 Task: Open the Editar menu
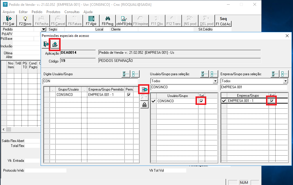click(x=23, y=12)
